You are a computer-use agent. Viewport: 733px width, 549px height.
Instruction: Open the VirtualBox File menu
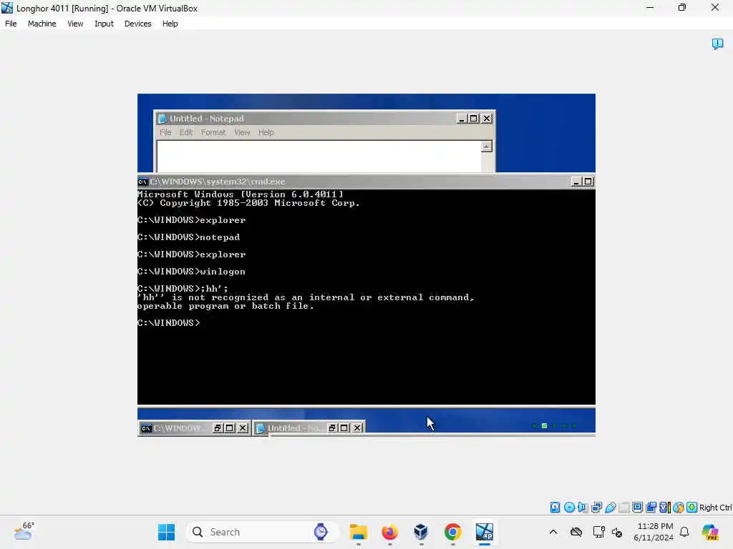11,24
